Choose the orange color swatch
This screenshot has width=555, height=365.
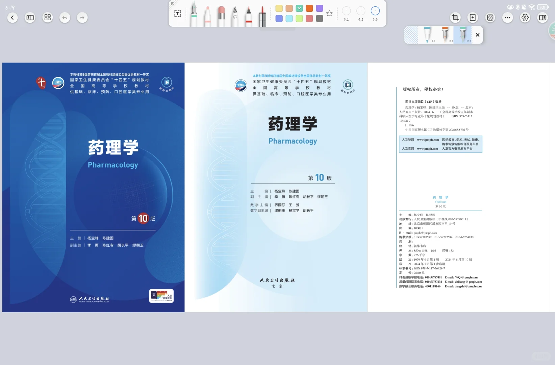tap(309, 8)
